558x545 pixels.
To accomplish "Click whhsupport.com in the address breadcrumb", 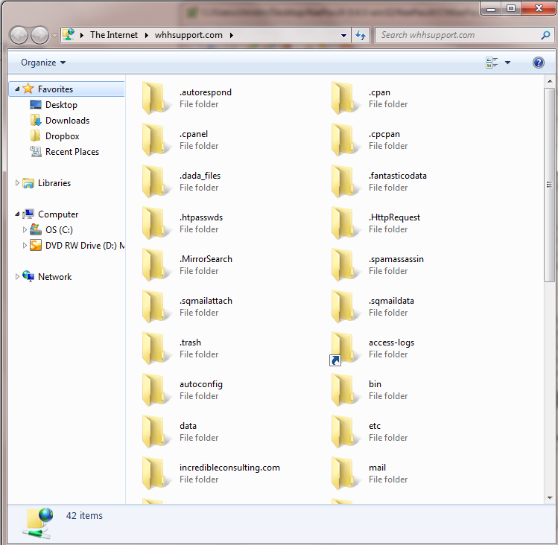I will tap(188, 35).
